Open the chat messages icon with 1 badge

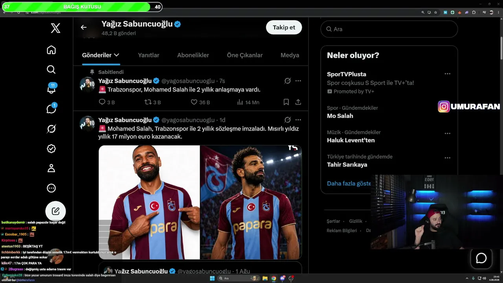[x=51, y=108]
